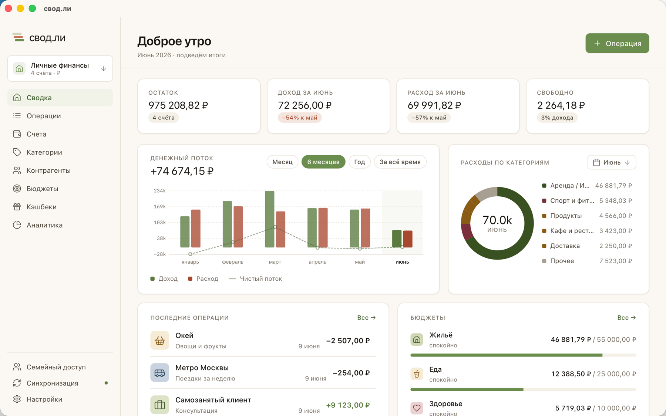Open Бюджеты target icon in sidebar
The height and width of the screenshot is (416, 666).
pyautogui.click(x=17, y=189)
